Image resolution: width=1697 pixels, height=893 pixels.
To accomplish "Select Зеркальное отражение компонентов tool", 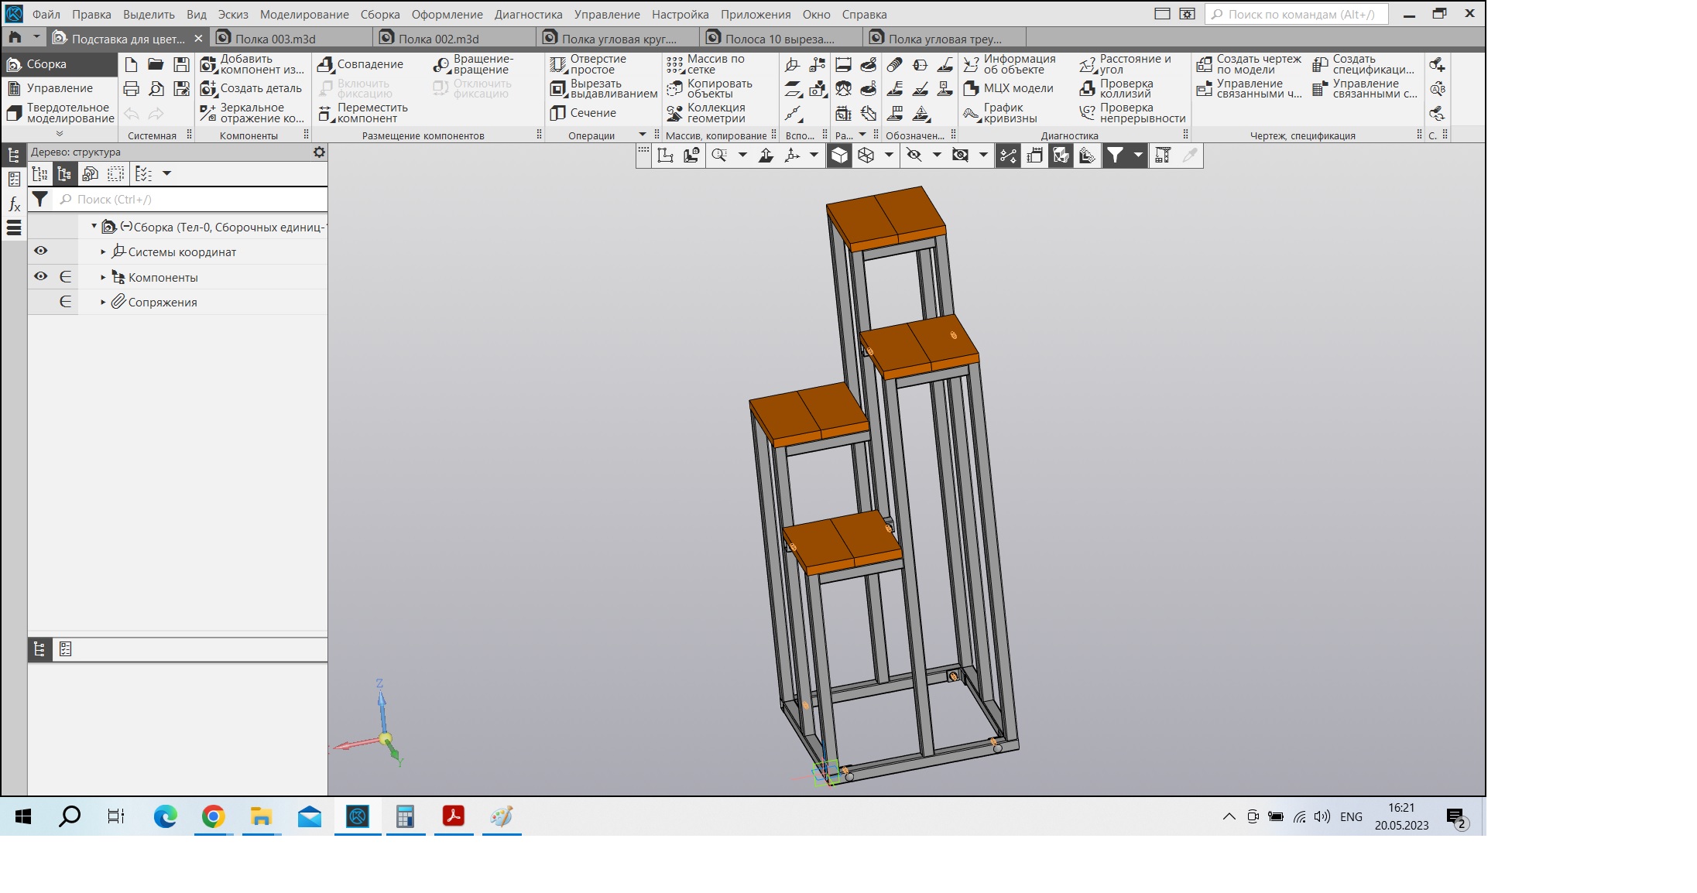I will click(x=252, y=113).
